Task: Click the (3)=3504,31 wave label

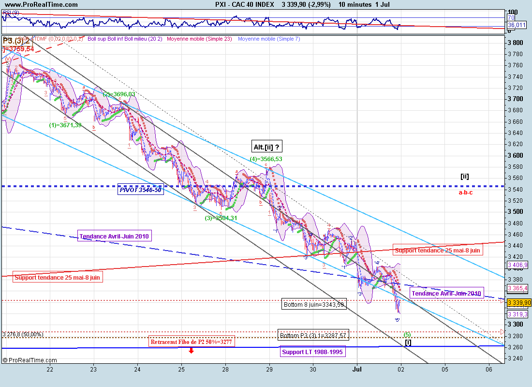Action: click(x=221, y=218)
